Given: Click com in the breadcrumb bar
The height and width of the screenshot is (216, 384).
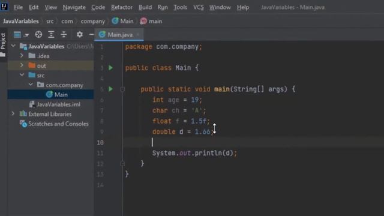Looking at the screenshot, I should pyautogui.click(x=67, y=22).
